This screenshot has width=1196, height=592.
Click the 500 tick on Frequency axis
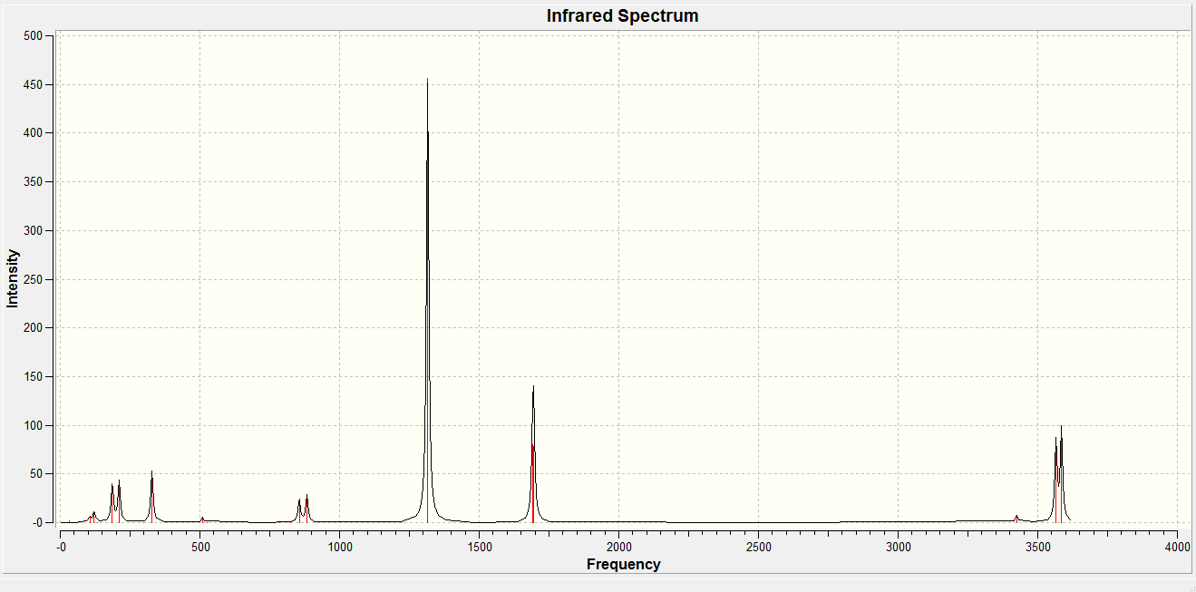coord(199,547)
